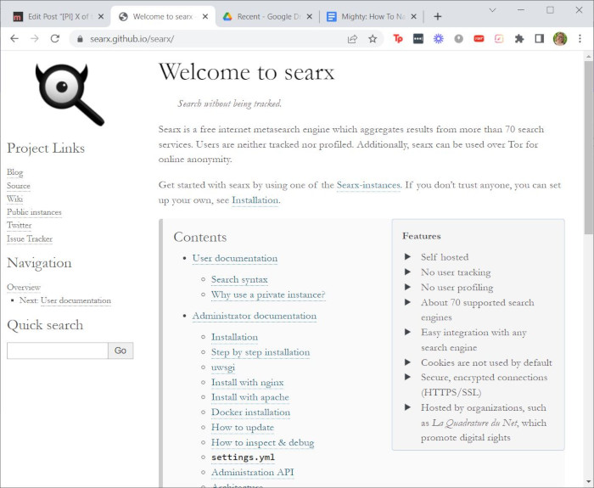Open a new tab with the plus button
This screenshot has height=488, width=594.
(438, 16)
